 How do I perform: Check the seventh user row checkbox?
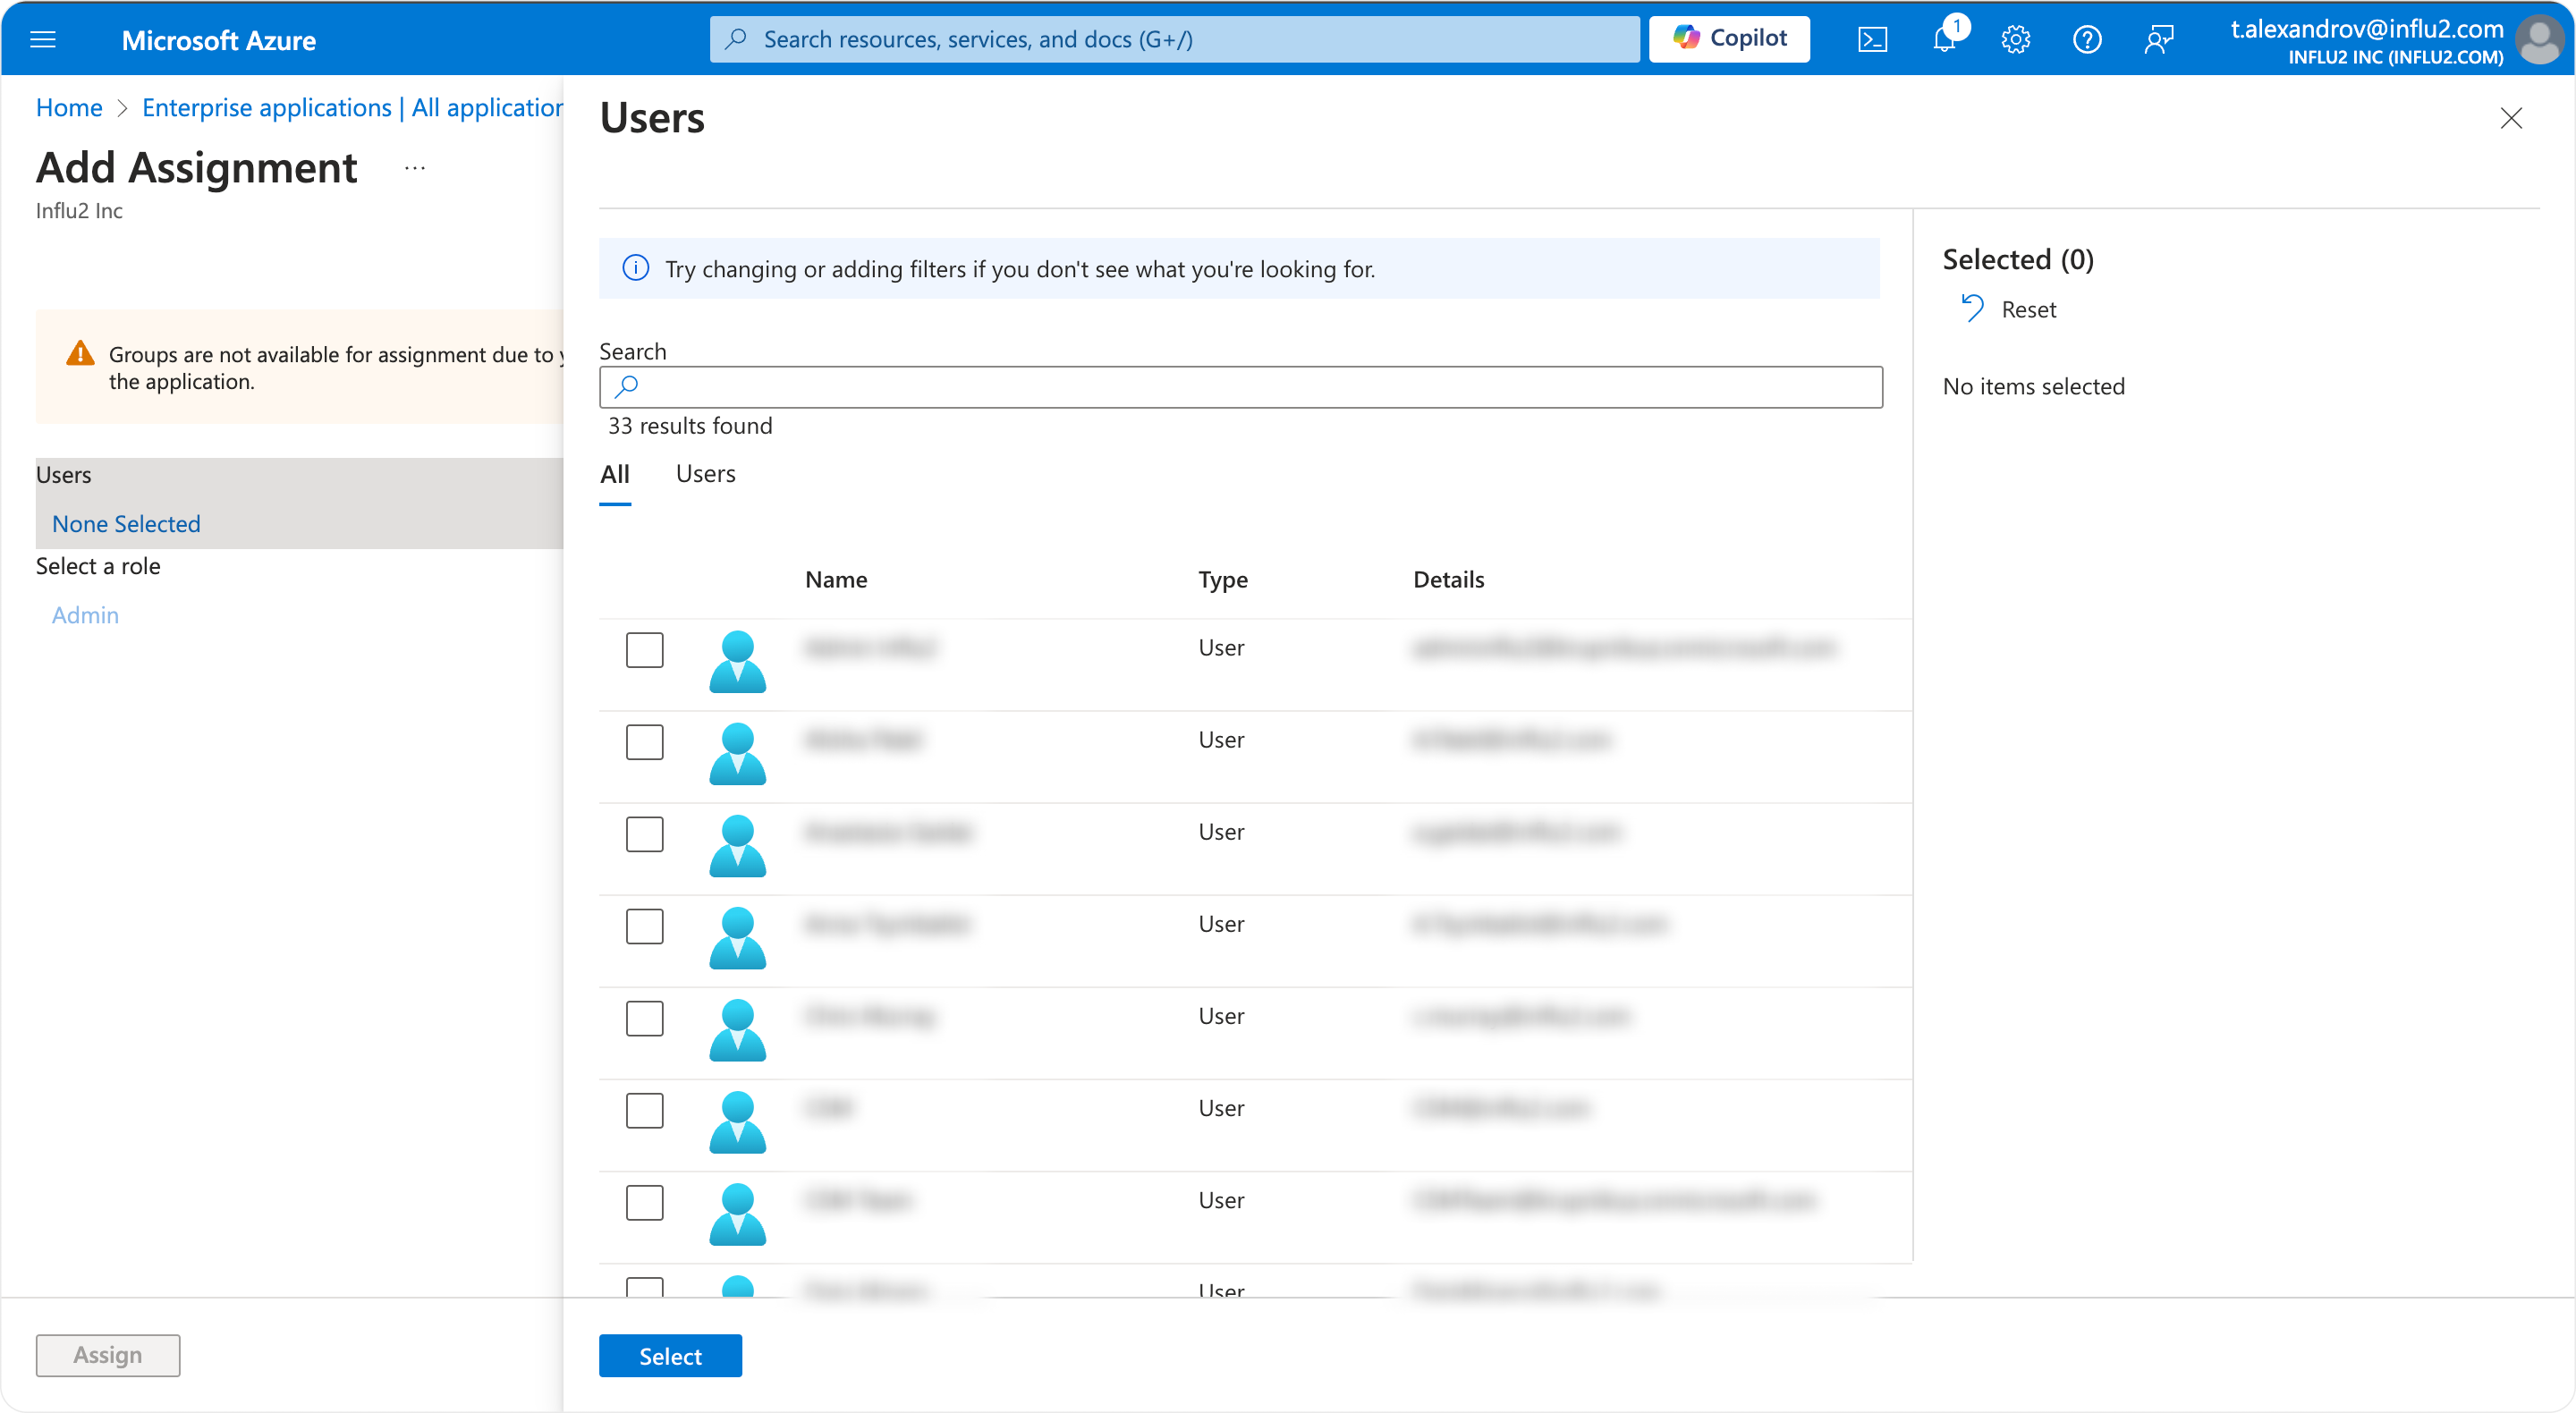click(644, 1202)
